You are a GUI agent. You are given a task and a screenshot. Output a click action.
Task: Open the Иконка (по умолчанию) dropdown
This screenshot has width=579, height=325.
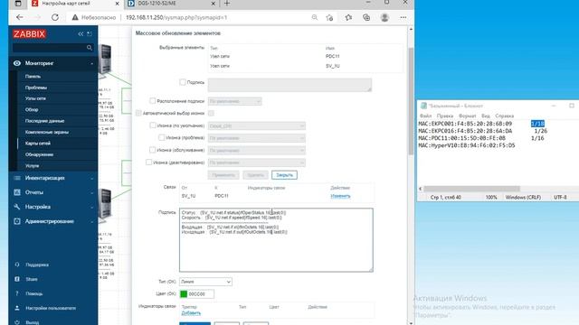pos(257,126)
